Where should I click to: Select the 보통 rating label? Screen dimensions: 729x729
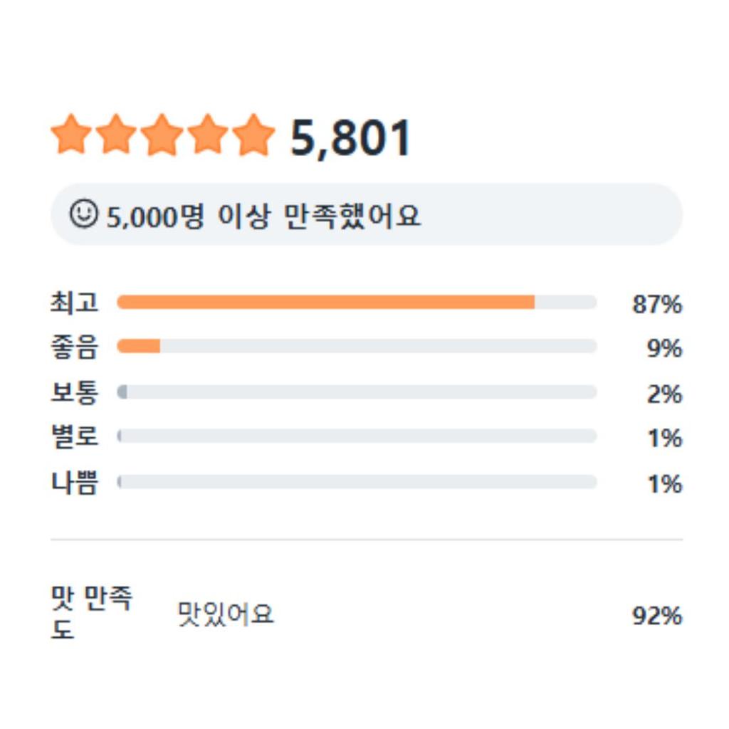coord(74,393)
